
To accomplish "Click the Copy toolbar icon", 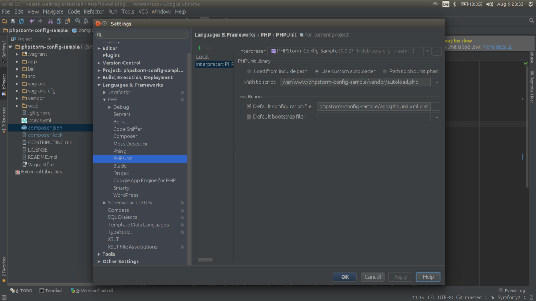I will [59, 21].
